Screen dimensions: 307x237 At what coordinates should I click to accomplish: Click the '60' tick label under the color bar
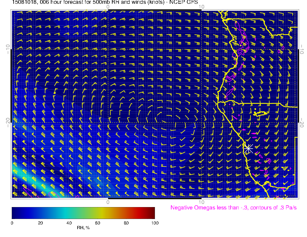(97, 223)
